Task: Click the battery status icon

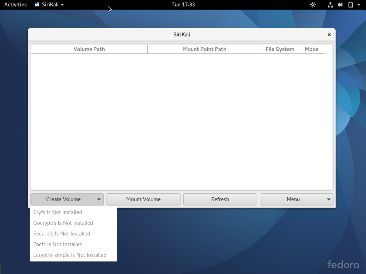Action: (351, 5)
